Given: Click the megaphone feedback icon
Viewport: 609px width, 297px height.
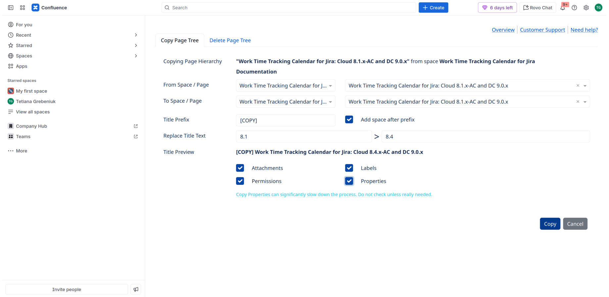Looking at the screenshot, I should pos(136,289).
